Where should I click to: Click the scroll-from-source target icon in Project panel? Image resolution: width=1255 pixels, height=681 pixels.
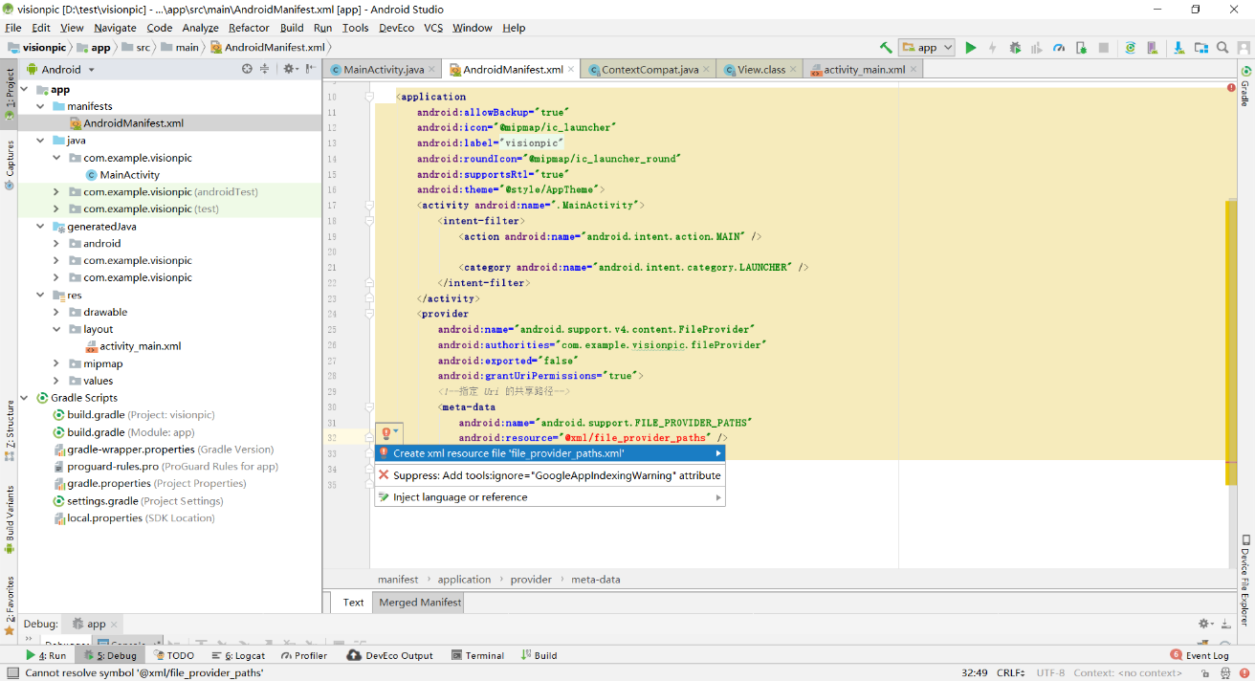coord(247,69)
